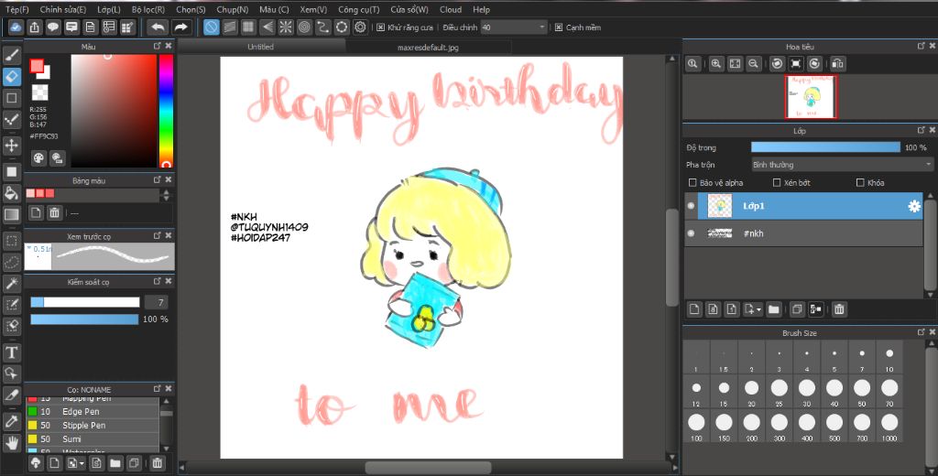938x476 pixels.
Task: Select the Stipple Pen brush
Action: coord(93,425)
